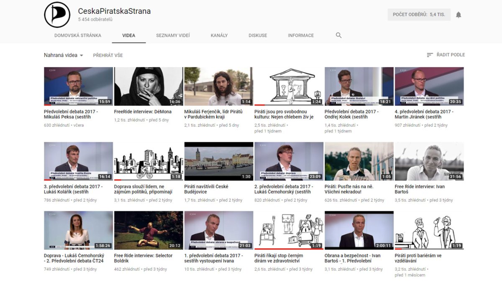Open the channel search magnifier icon
The width and height of the screenshot is (502, 282).
(x=339, y=36)
